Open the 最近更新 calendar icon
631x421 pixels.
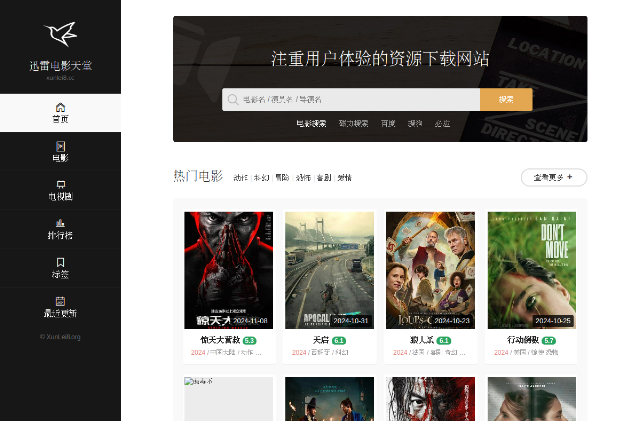point(60,301)
